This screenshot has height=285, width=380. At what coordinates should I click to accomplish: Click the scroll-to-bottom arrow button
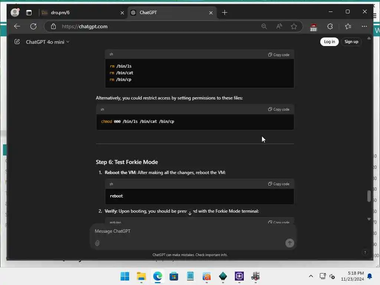(x=190, y=213)
